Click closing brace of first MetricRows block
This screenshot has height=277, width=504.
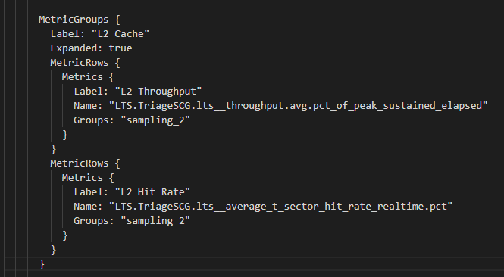[53, 149]
